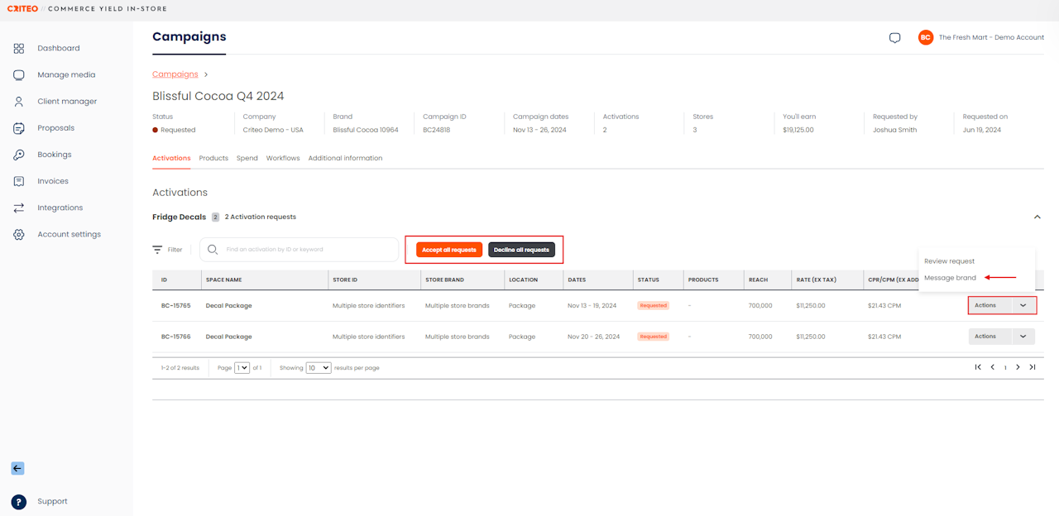
Task: Collapse the Fridge Decals section
Action: pos(1037,217)
